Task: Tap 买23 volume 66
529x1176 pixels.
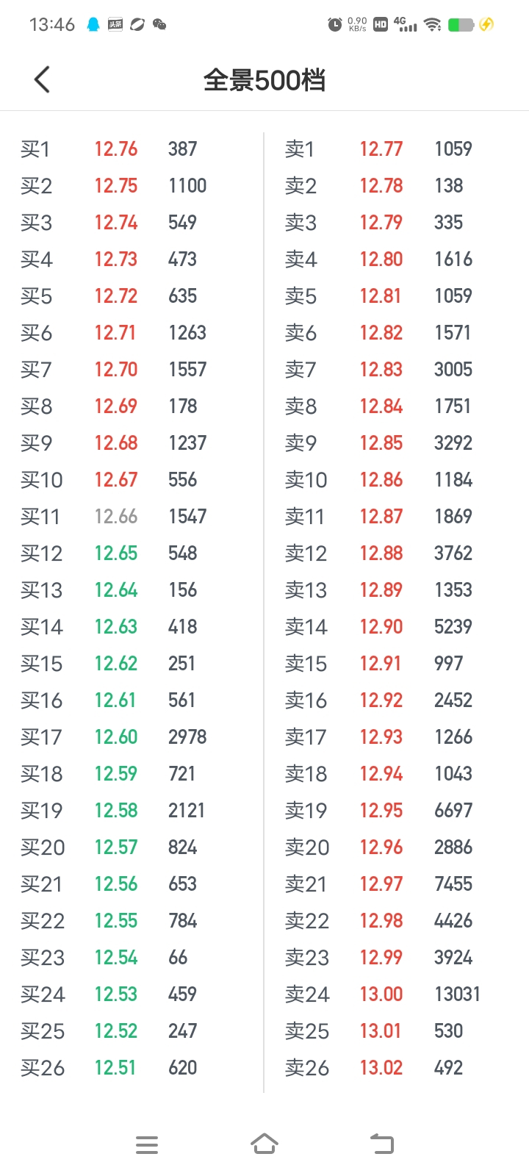Action: pos(178,958)
